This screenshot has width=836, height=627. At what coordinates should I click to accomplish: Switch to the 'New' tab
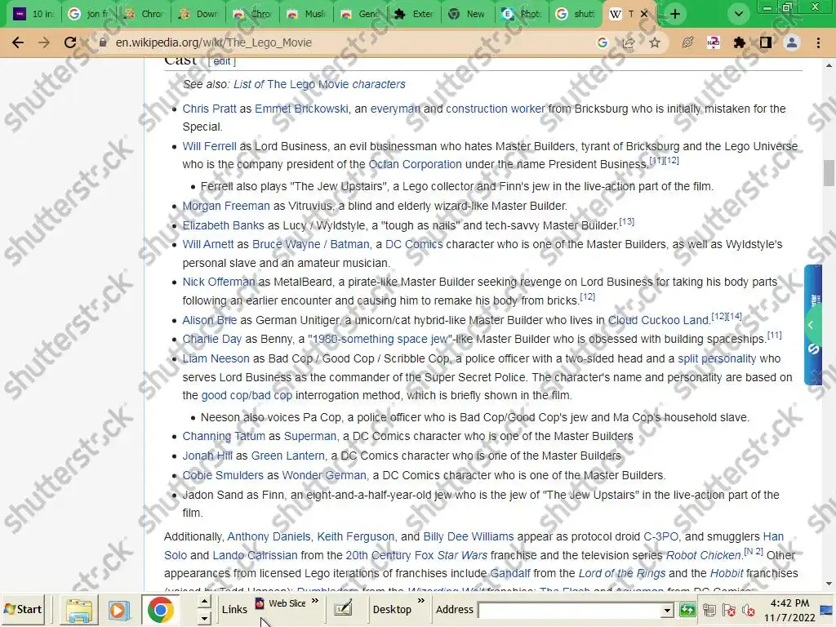[468, 14]
